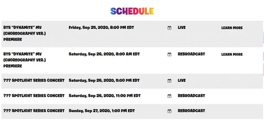Click the LIVE label for Spotlight concert
The image size is (264, 122).
pyautogui.click(x=182, y=80)
